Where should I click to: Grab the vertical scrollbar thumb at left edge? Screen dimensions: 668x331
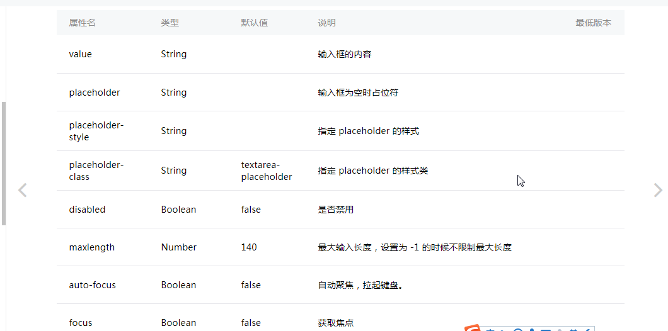(4, 164)
